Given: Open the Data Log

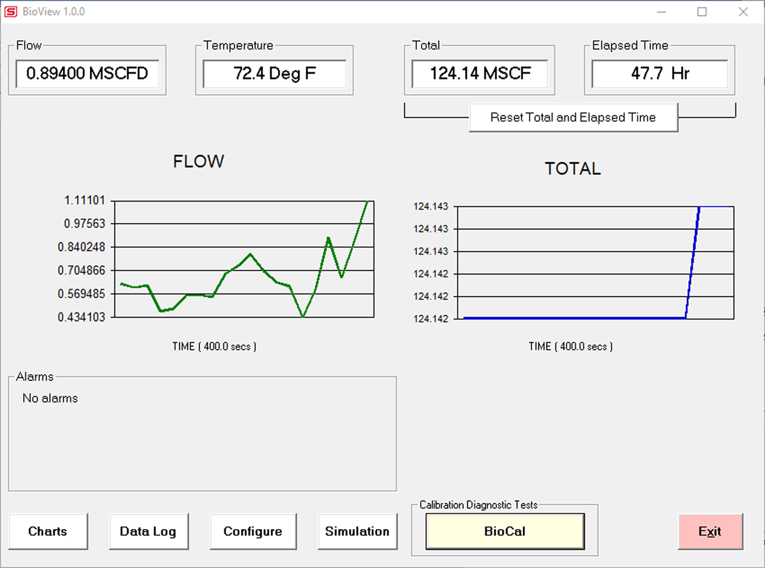Looking at the screenshot, I should [148, 531].
